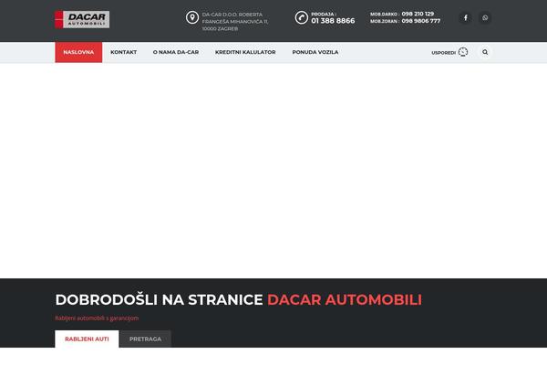Go to the Naslovna menu item
Screen dimensions: 547x365
78,52
